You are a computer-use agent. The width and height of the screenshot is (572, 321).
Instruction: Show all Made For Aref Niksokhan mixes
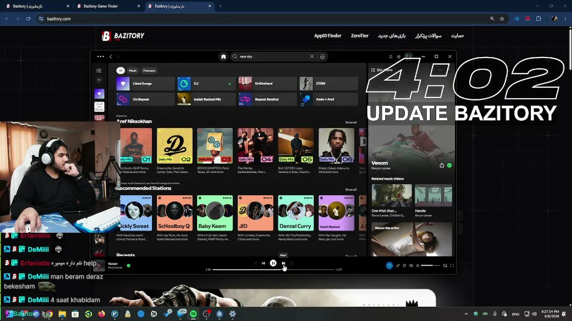pyautogui.click(x=351, y=123)
